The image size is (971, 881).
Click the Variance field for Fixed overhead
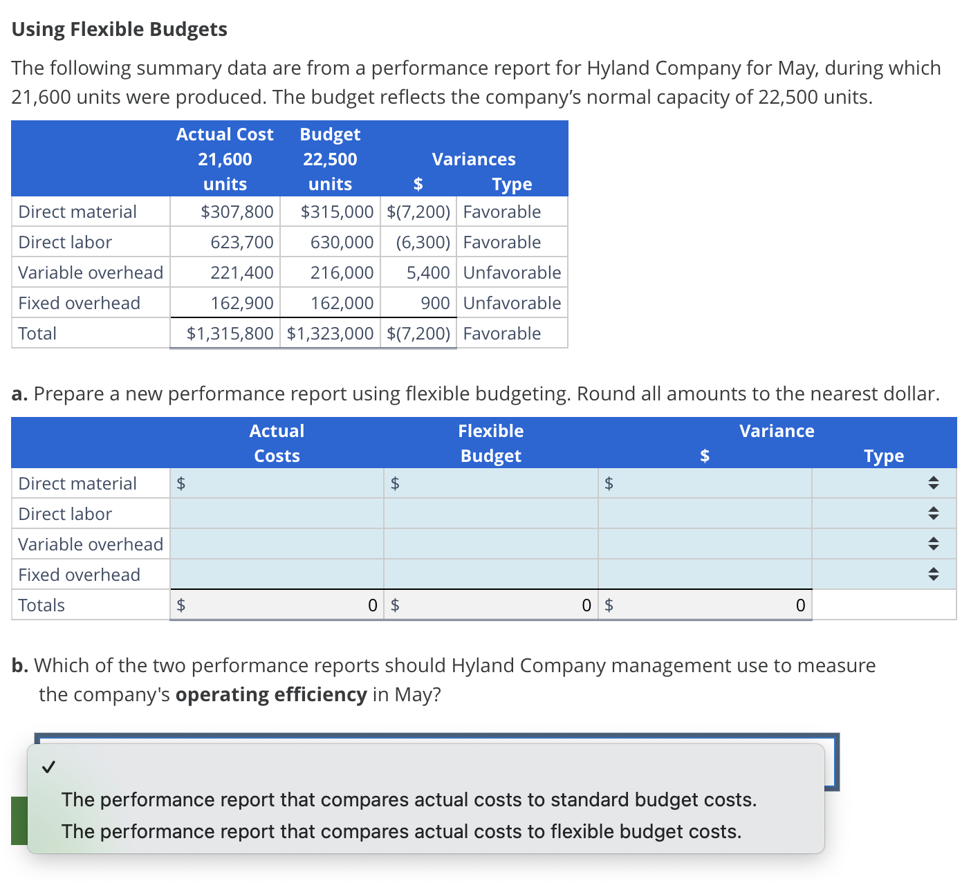pyautogui.click(x=704, y=573)
